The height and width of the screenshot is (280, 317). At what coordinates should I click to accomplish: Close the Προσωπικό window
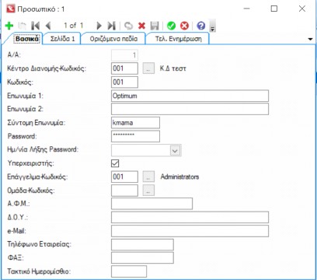pos(302,9)
